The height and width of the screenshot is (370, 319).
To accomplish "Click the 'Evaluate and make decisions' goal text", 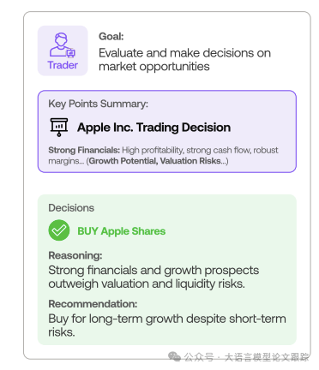I will tap(184, 60).
